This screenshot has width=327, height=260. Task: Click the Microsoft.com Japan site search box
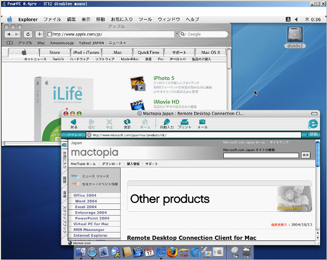(261, 155)
